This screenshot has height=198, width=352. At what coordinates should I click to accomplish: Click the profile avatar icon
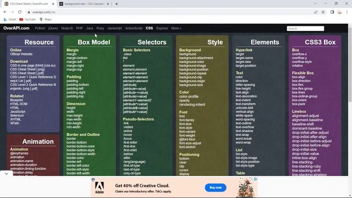coord(339,12)
